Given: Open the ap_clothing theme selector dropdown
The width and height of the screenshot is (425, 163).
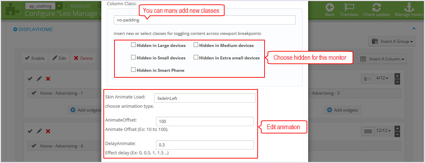Looking at the screenshot, I should pos(43,6).
